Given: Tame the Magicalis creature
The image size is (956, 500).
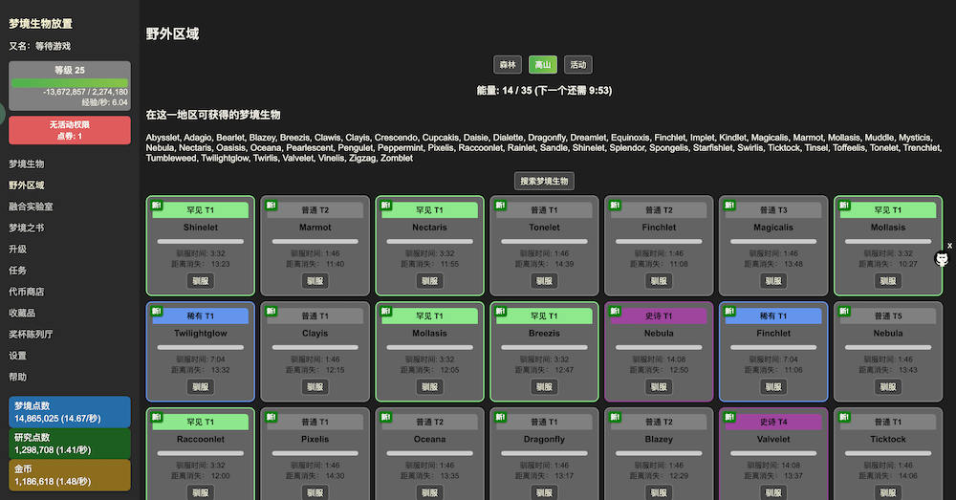Looking at the screenshot, I should pyautogui.click(x=773, y=281).
